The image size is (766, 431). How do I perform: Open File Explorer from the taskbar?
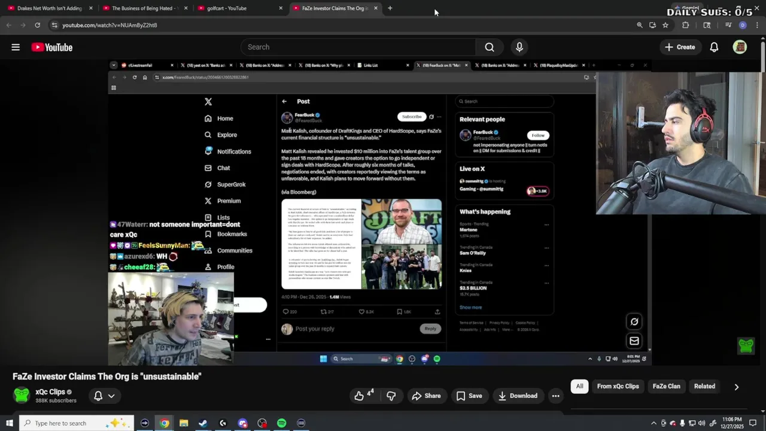tap(184, 423)
